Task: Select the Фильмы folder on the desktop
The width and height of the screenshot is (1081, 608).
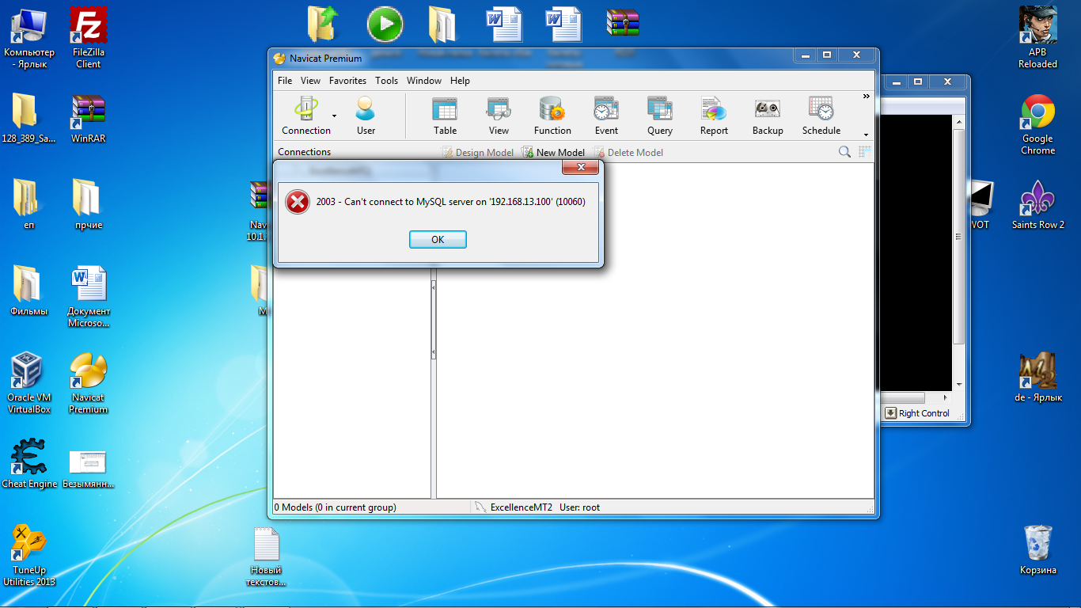Action: (29, 291)
